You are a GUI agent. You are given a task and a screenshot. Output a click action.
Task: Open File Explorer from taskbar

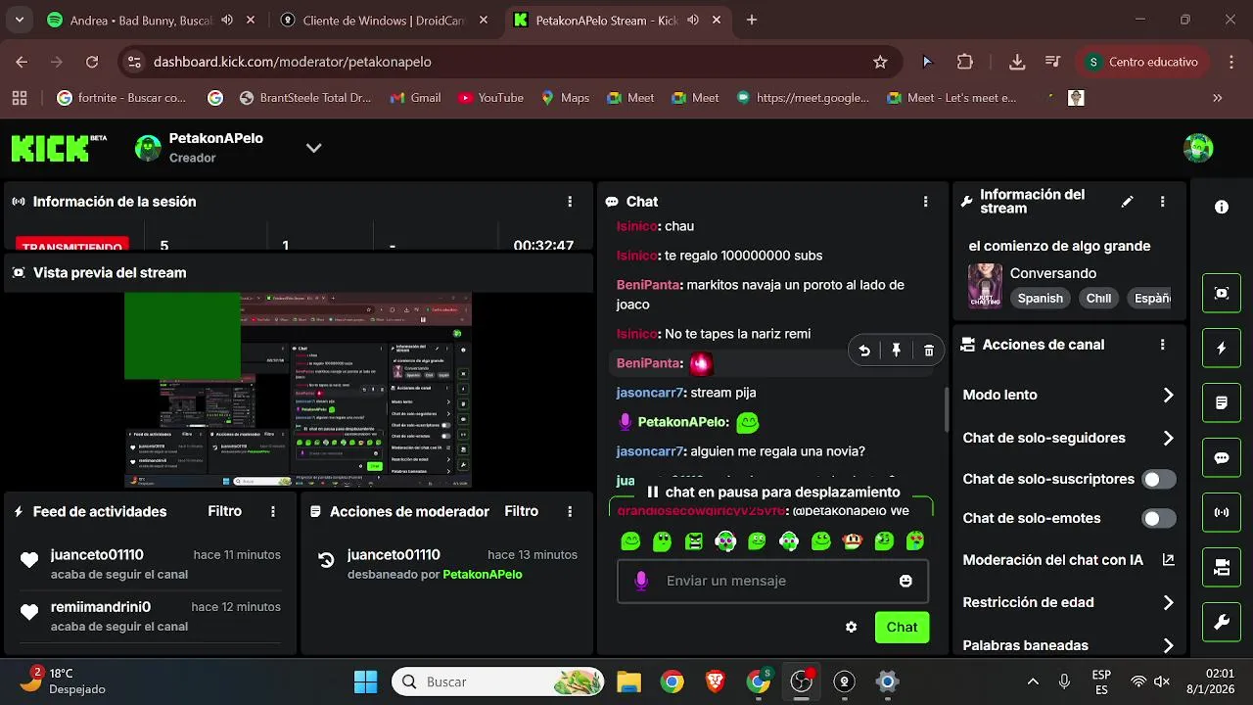click(x=628, y=681)
